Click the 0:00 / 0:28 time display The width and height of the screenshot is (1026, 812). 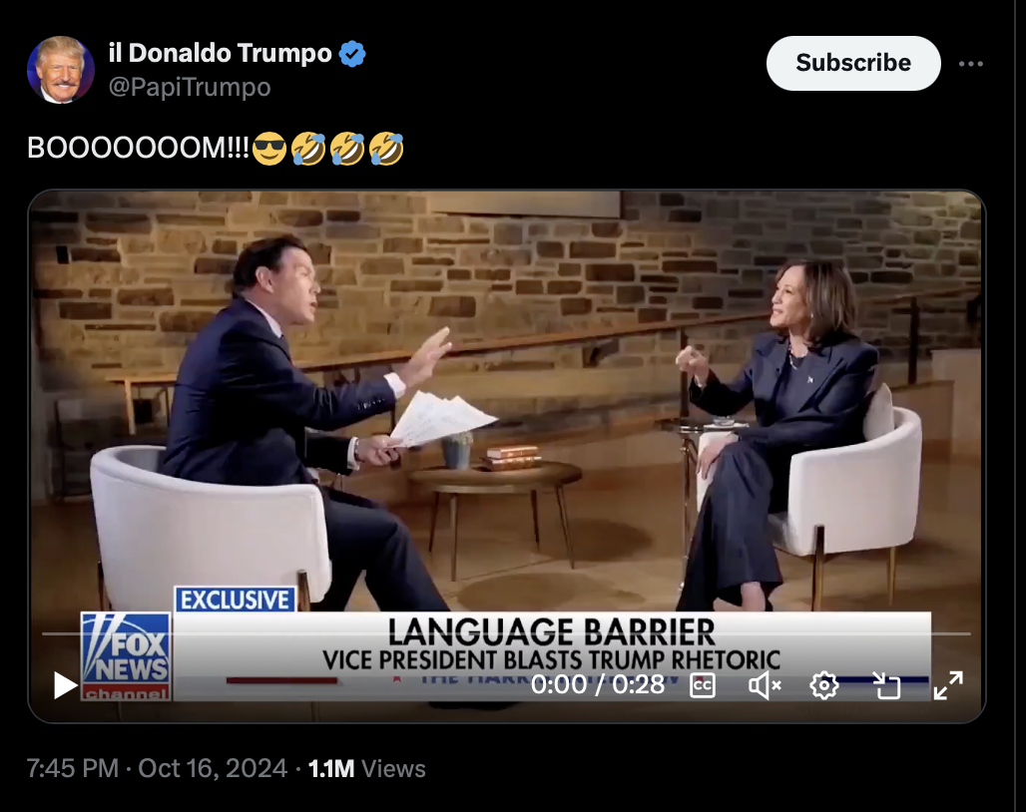pyautogui.click(x=598, y=684)
